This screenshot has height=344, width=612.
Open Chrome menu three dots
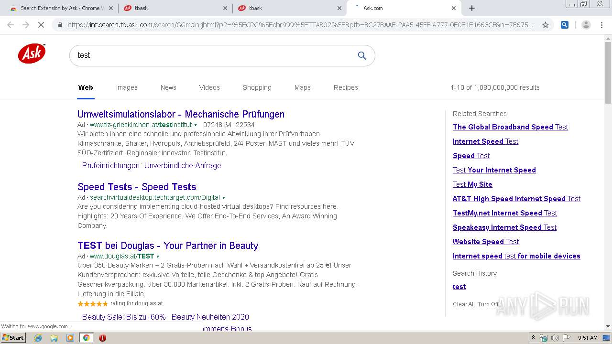pyautogui.click(x=601, y=25)
